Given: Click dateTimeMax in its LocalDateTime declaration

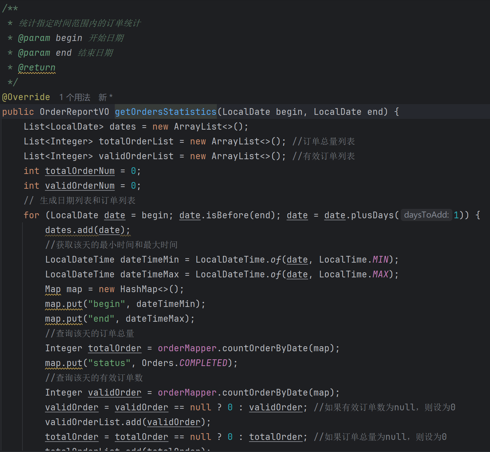Looking at the screenshot, I should (150, 274).
